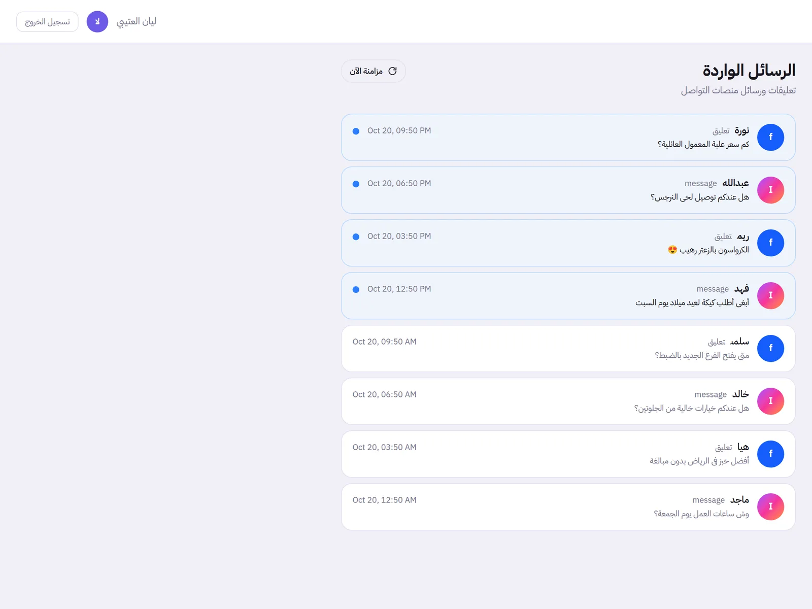The height and width of the screenshot is (609, 812).
Task: Open message about خيارات خالية من الجلوتين
Action: tap(568, 401)
